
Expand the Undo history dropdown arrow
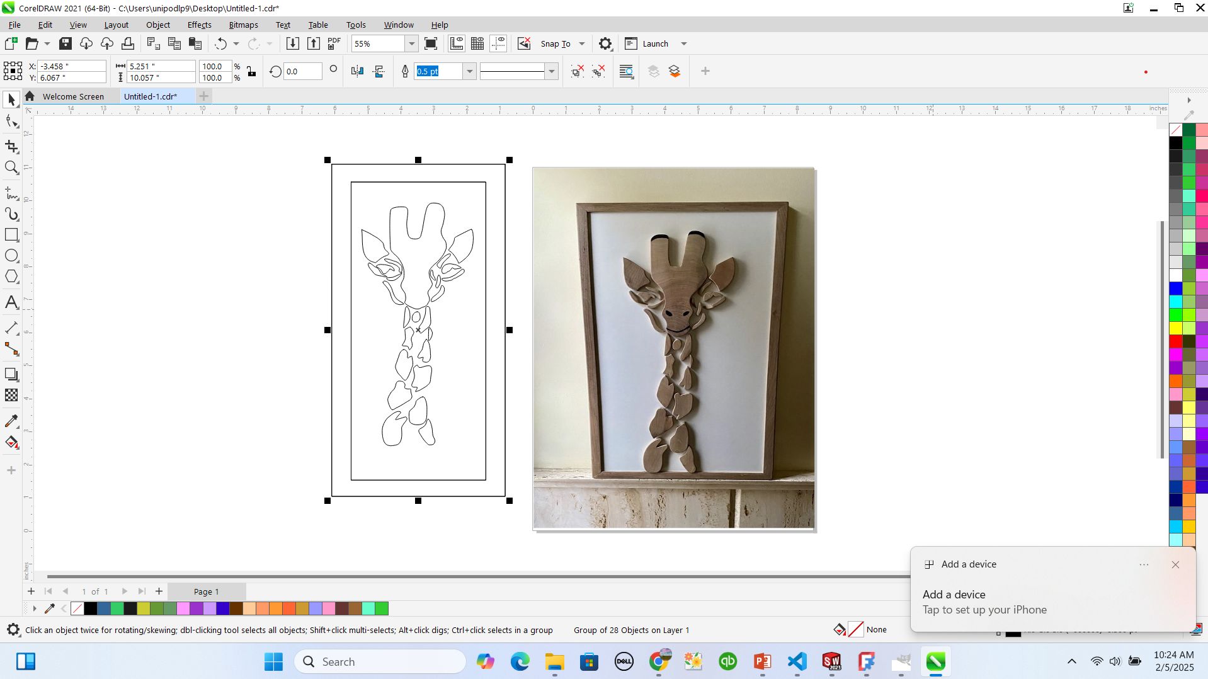[236, 43]
